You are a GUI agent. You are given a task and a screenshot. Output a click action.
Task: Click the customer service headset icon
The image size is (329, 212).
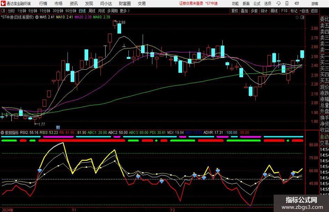tap(279, 3)
